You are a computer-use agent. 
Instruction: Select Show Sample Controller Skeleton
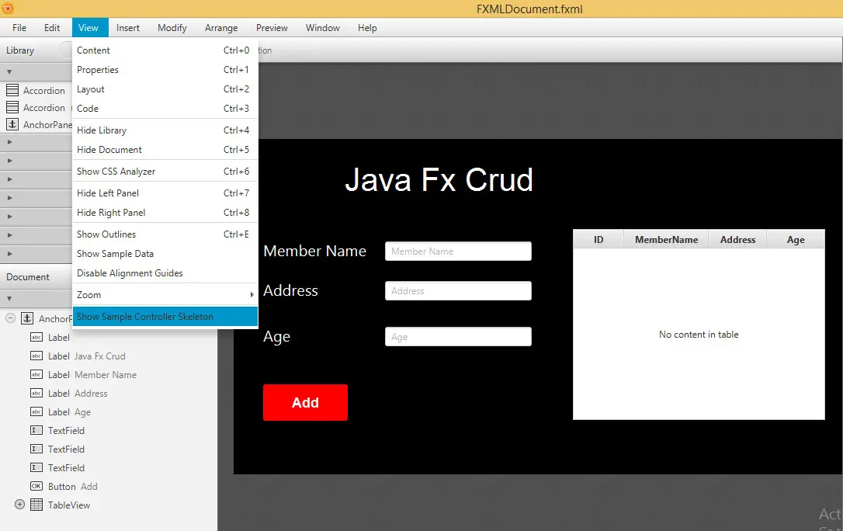pyautogui.click(x=144, y=317)
